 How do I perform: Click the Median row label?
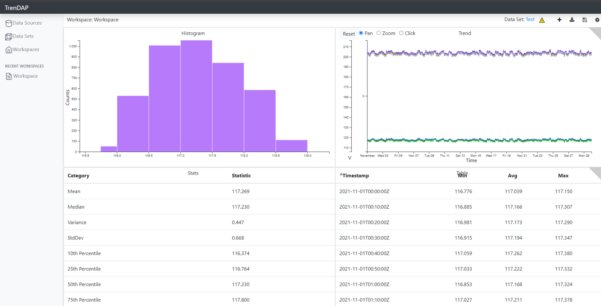coord(76,207)
